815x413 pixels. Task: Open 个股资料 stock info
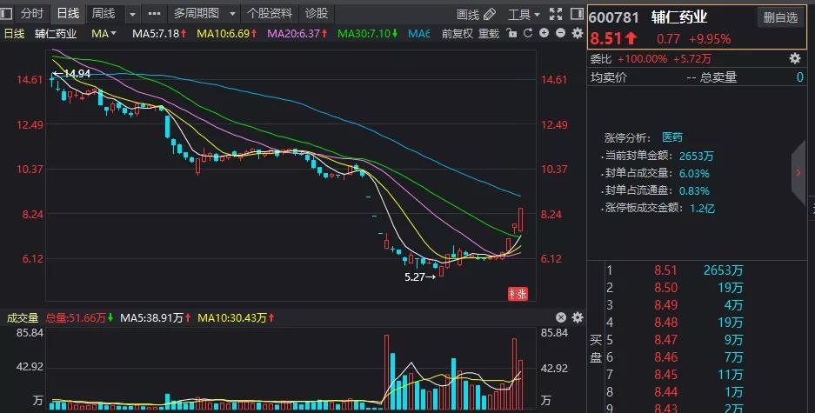pos(270,14)
